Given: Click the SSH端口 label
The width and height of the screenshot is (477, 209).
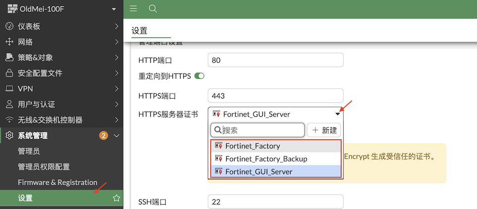Looking at the screenshot, I should click(x=152, y=202).
